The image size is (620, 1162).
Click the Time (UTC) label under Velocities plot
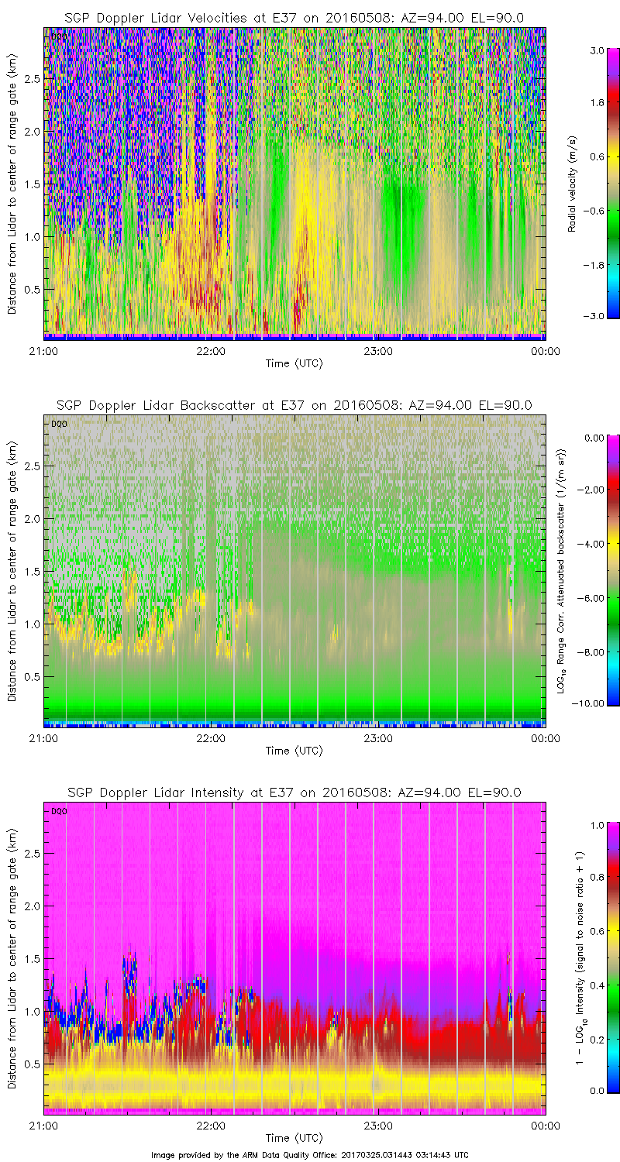pos(294,363)
